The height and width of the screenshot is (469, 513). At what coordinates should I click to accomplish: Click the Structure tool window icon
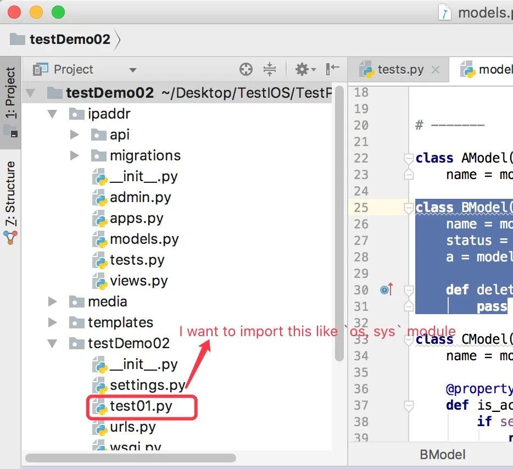pos(10,237)
